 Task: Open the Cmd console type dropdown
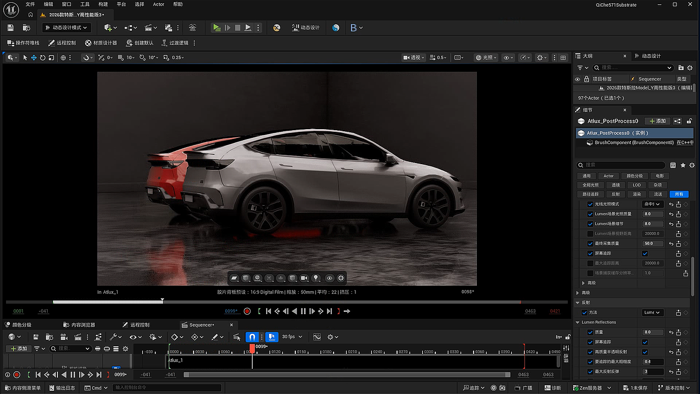click(x=96, y=388)
